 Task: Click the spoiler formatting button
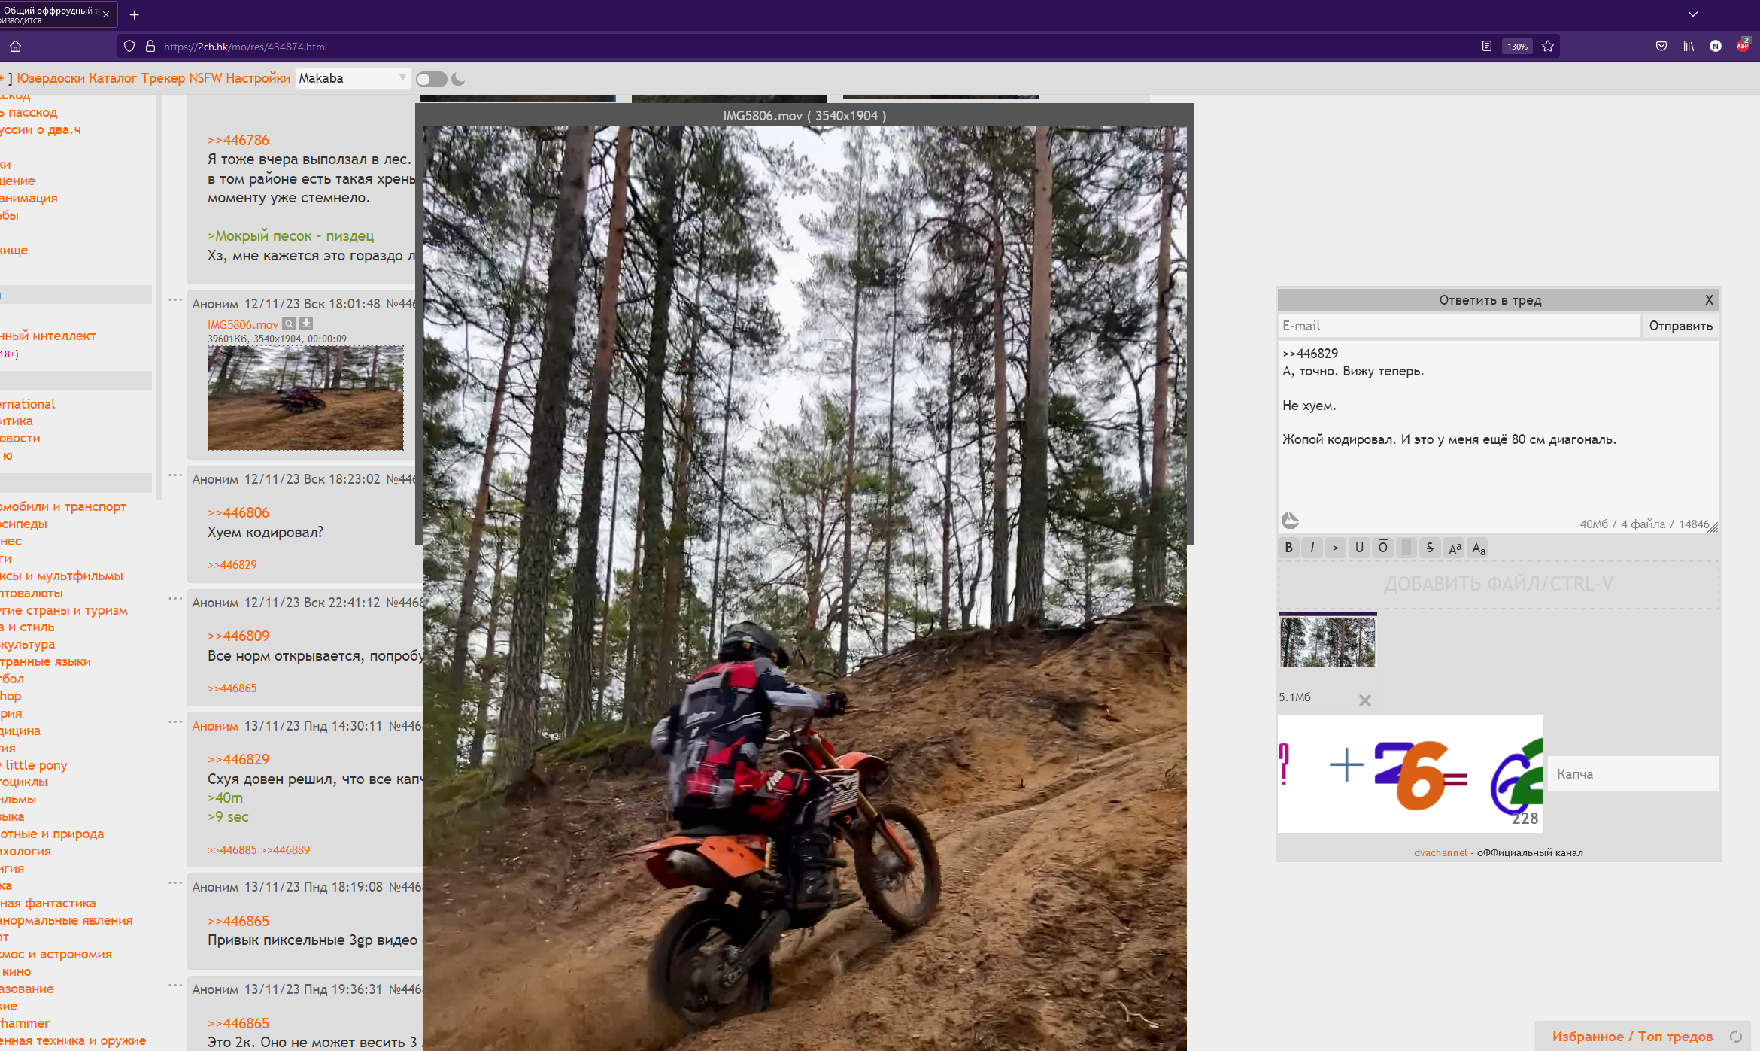click(x=1406, y=548)
